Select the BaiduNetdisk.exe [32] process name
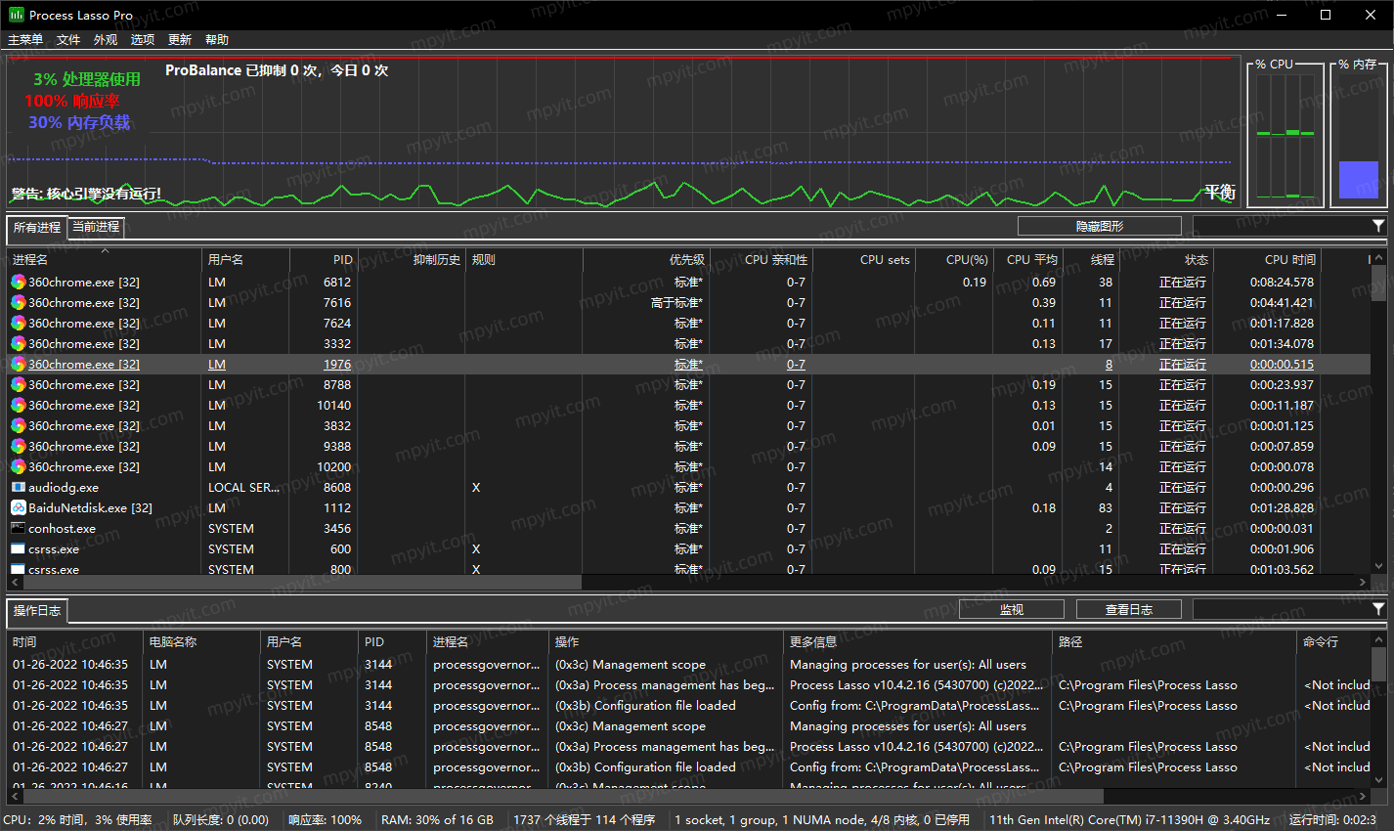Viewport: 1394px width, 831px height. point(90,507)
